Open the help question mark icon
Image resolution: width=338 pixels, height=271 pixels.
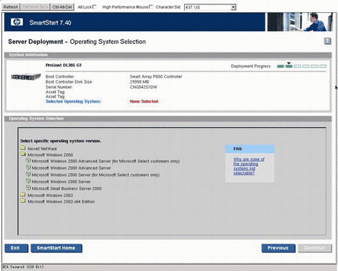327,41
